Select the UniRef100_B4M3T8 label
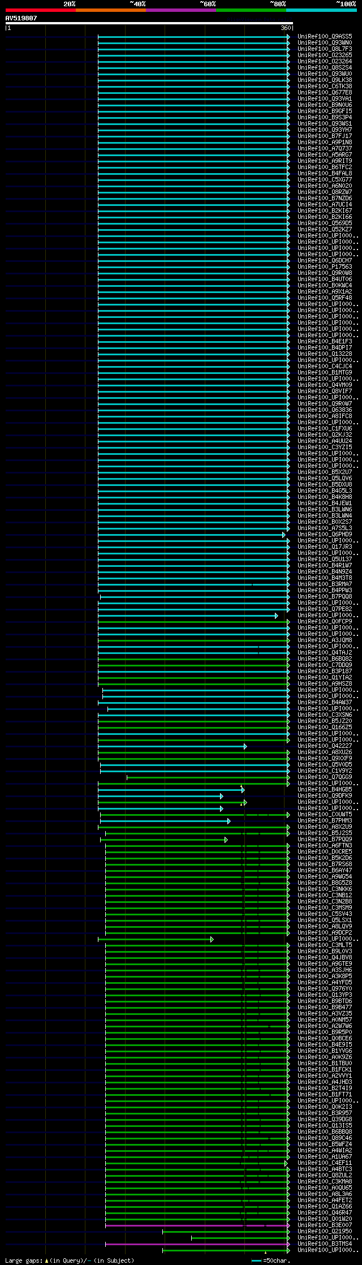 click(325, 578)
